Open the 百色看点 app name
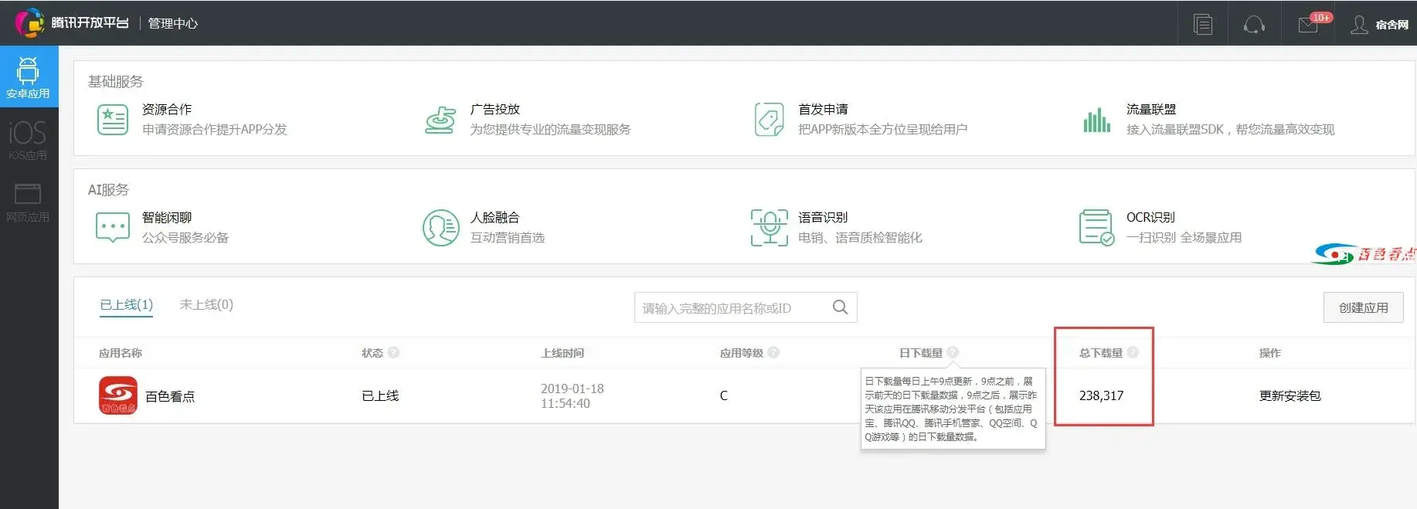The image size is (1417, 509). 170,396
